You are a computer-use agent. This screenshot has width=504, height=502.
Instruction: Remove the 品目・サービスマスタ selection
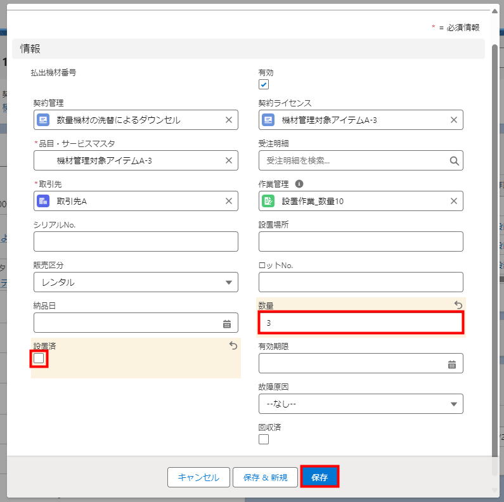pyautogui.click(x=229, y=160)
